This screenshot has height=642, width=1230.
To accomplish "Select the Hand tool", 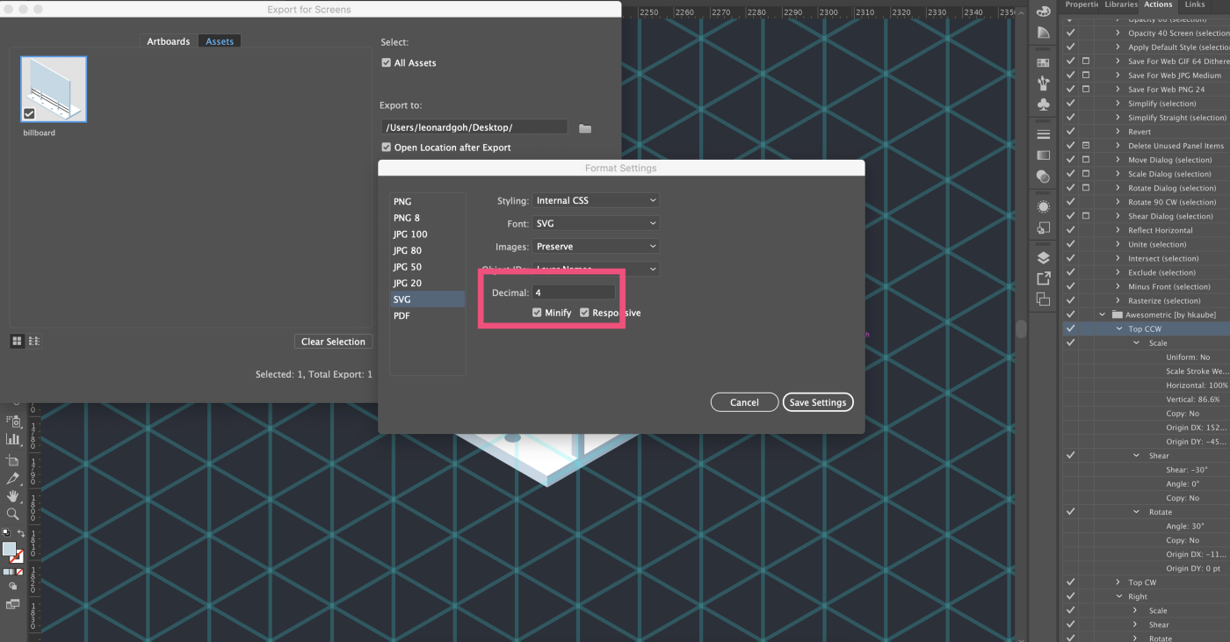I will (12, 496).
